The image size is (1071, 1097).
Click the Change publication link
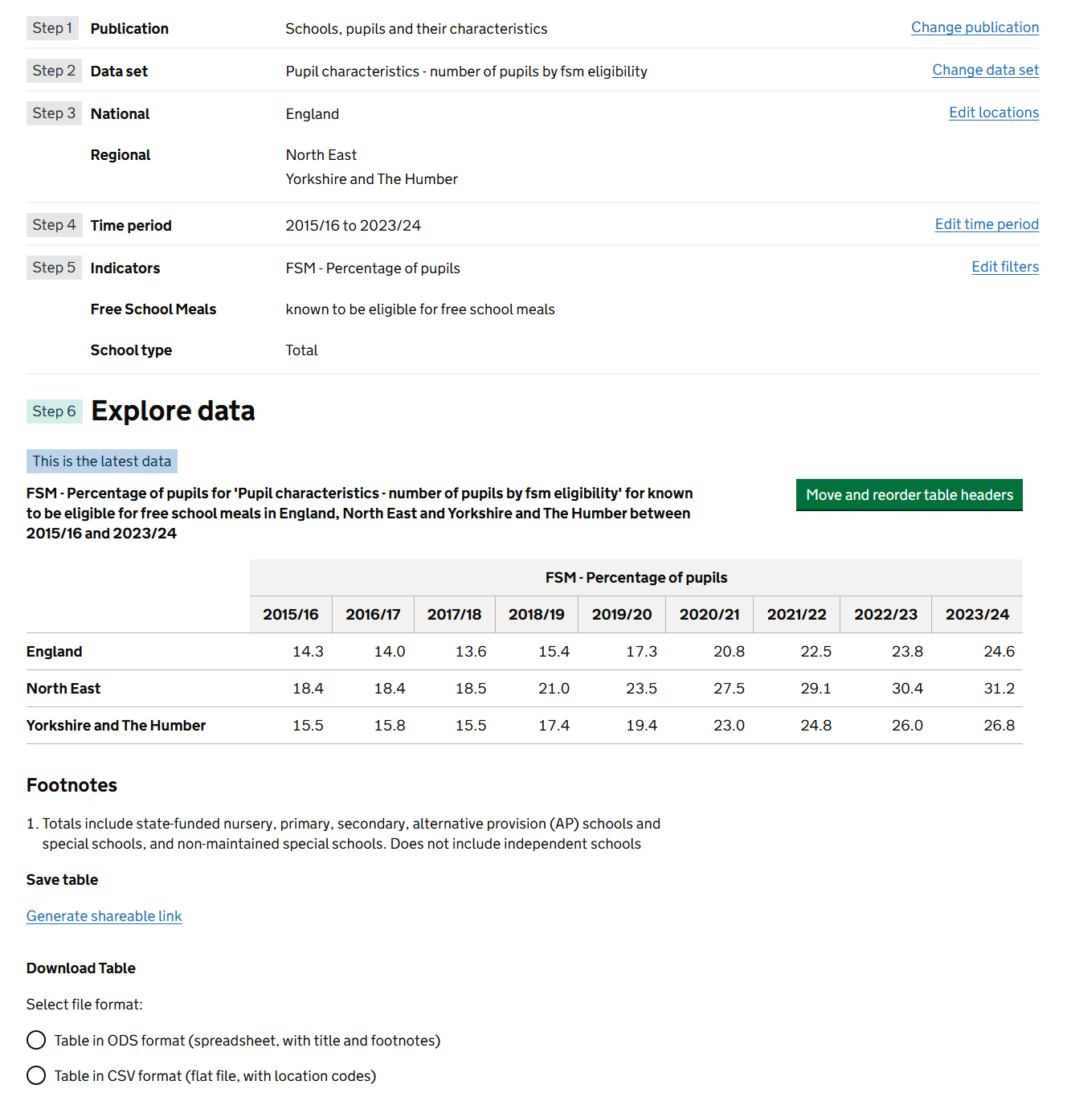coord(974,27)
